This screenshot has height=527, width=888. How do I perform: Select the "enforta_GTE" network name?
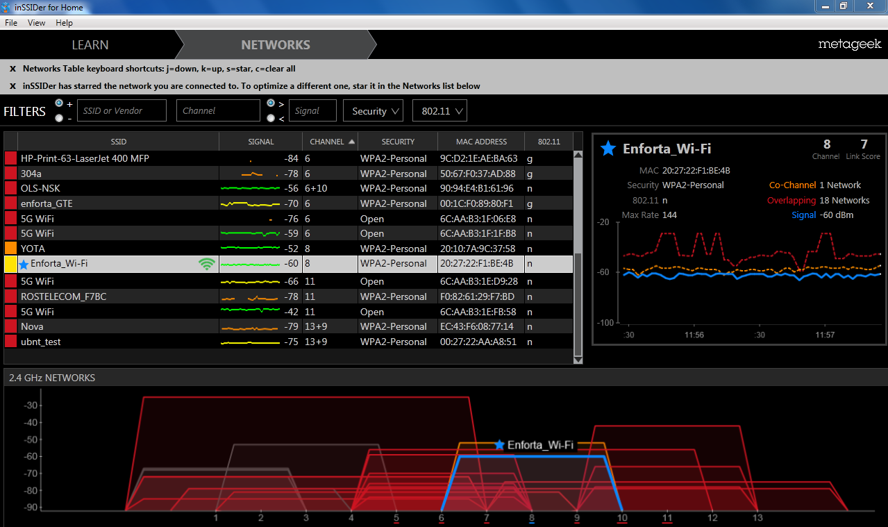pyautogui.click(x=47, y=203)
